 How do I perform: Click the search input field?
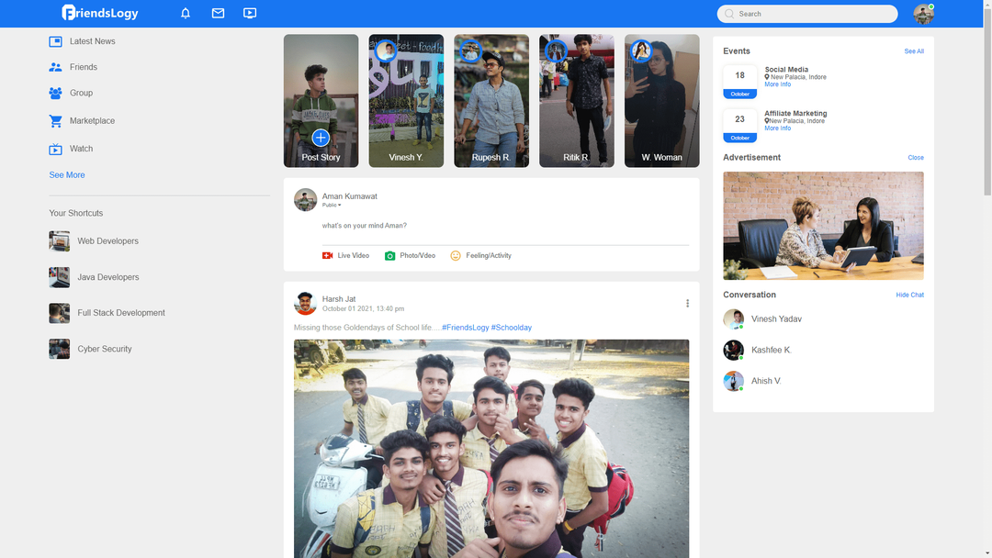pos(813,14)
